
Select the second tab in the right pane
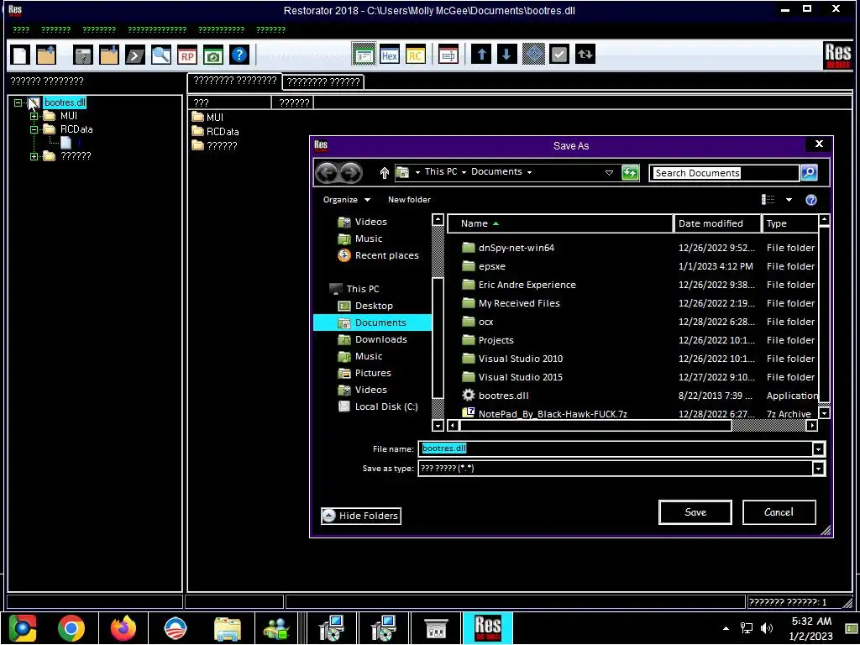pyautogui.click(x=323, y=82)
